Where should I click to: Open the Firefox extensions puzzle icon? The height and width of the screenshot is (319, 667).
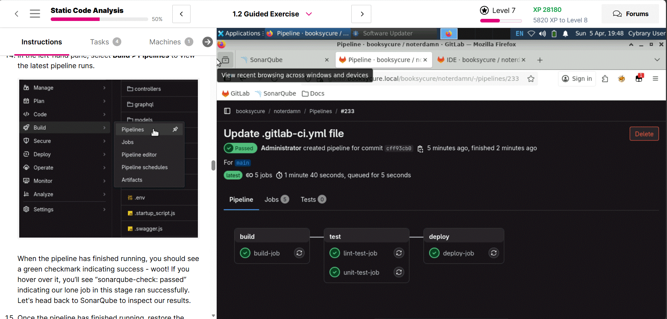(605, 79)
